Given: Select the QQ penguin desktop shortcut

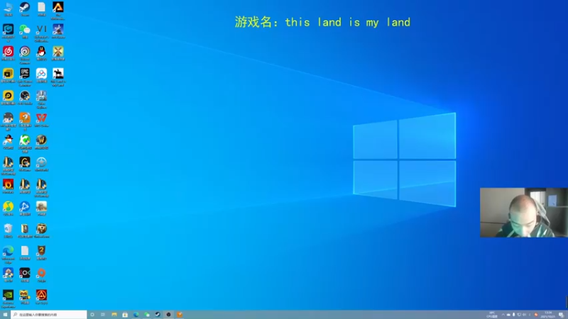Looking at the screenshot, I should point(41,52).
